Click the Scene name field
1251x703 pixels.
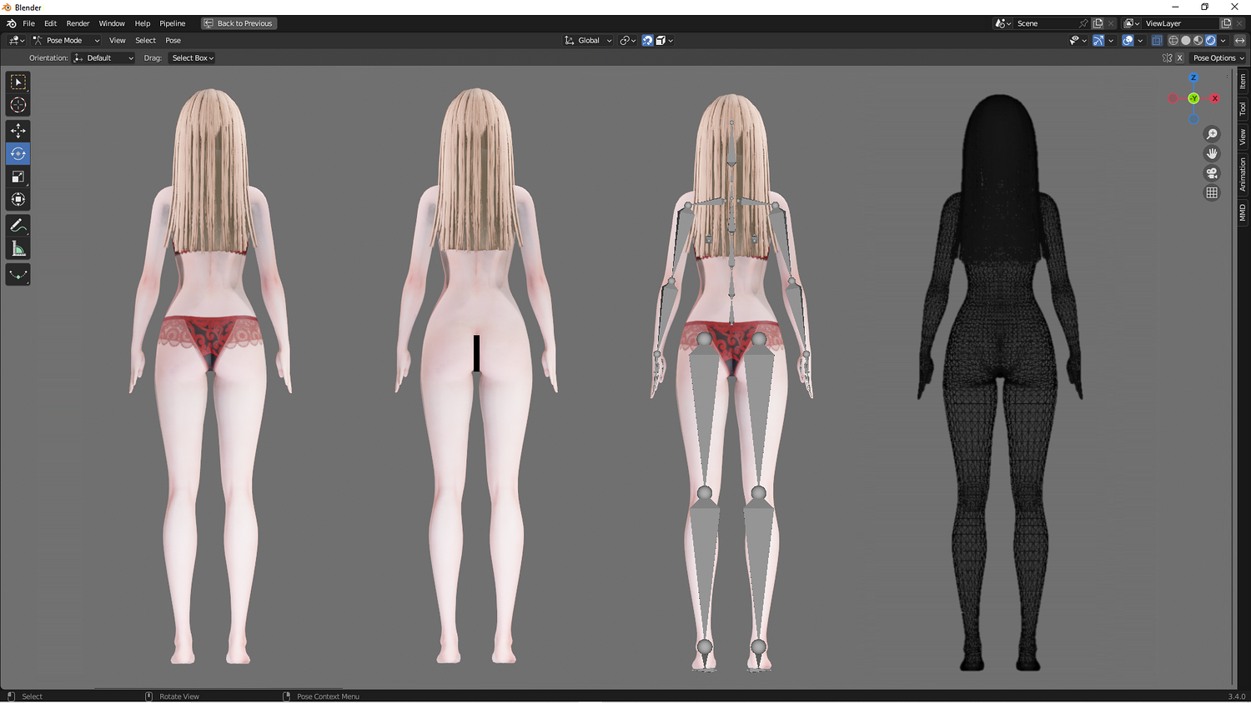click(1046, 23)
